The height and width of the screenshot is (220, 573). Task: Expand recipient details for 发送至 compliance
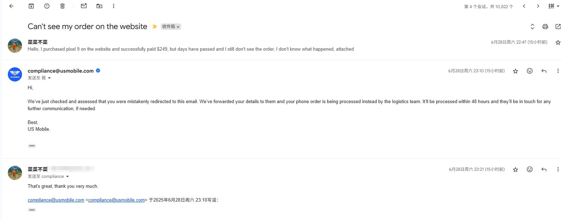coord(67,176)
